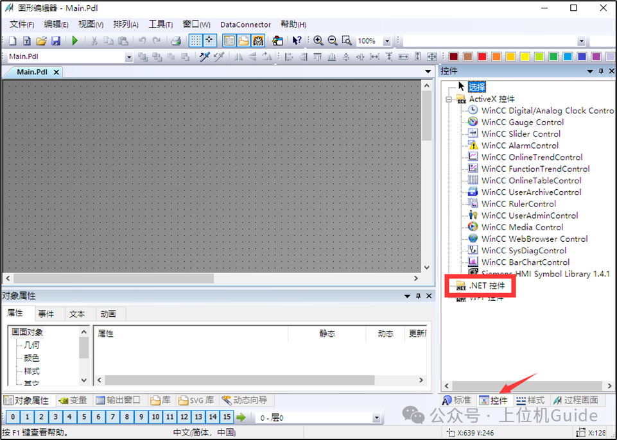Open the empty toolbar combo box dropdown
617x440 pixels.
pyautogui.click(x=581, y=41)
